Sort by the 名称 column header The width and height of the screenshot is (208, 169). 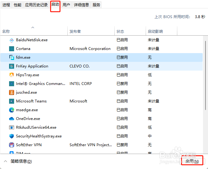coord(34,31)
